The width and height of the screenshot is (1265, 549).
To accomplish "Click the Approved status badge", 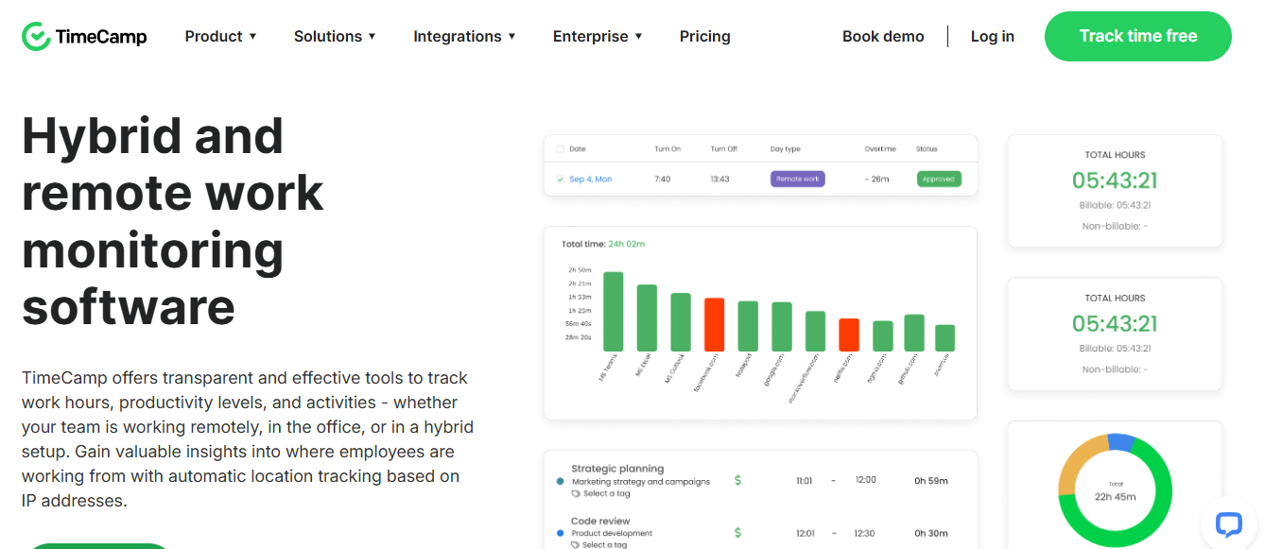I will tap(939, 179).
